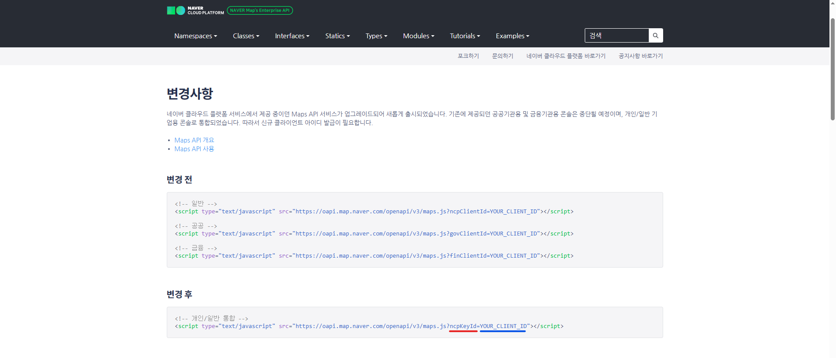836x358 pixels.
Task: Open the Maps API 사용 link
Action: click(194, 149)
